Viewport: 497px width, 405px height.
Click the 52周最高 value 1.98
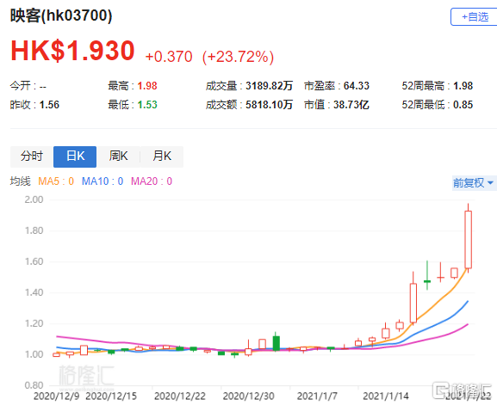(463, 86)
